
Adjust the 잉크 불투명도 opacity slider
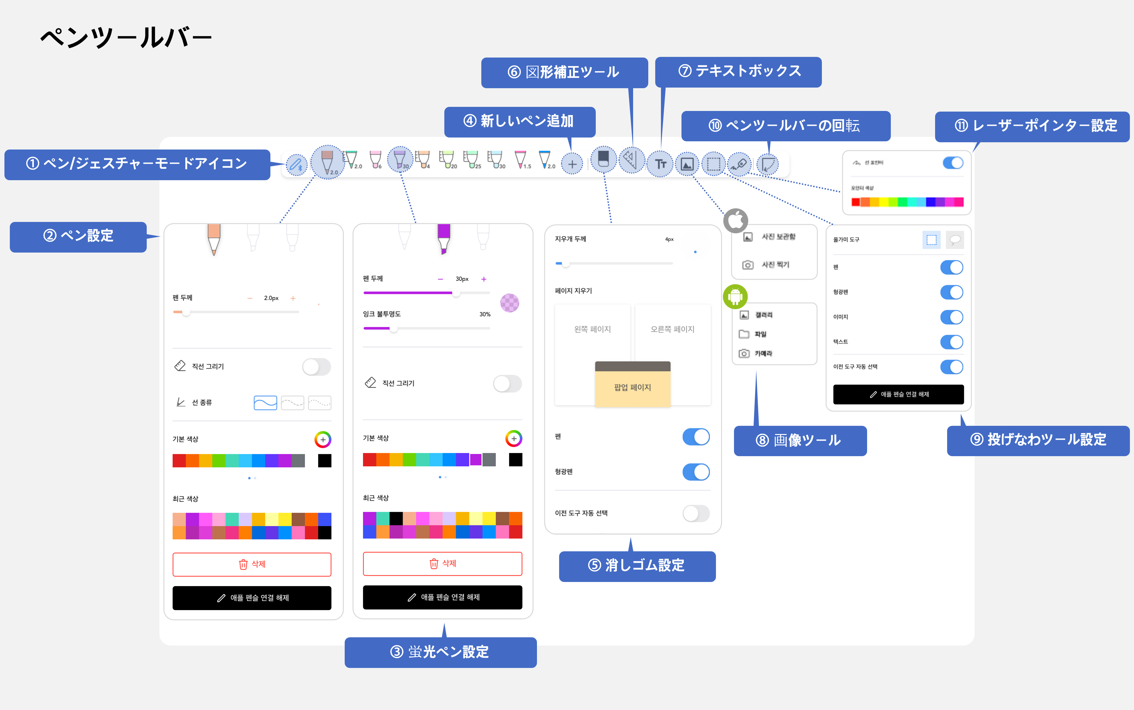(x=427, y=329)
